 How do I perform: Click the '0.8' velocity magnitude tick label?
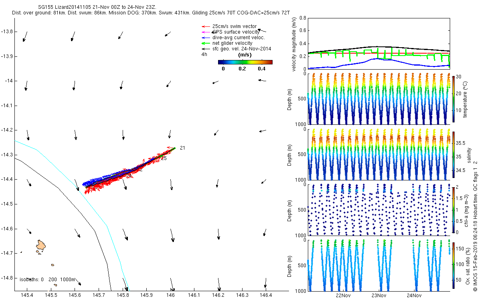coord(303,18)
